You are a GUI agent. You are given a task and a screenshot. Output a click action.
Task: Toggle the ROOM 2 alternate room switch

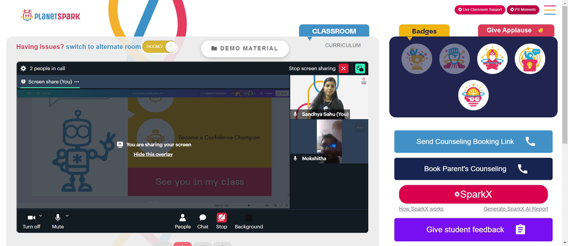[160, 46]
